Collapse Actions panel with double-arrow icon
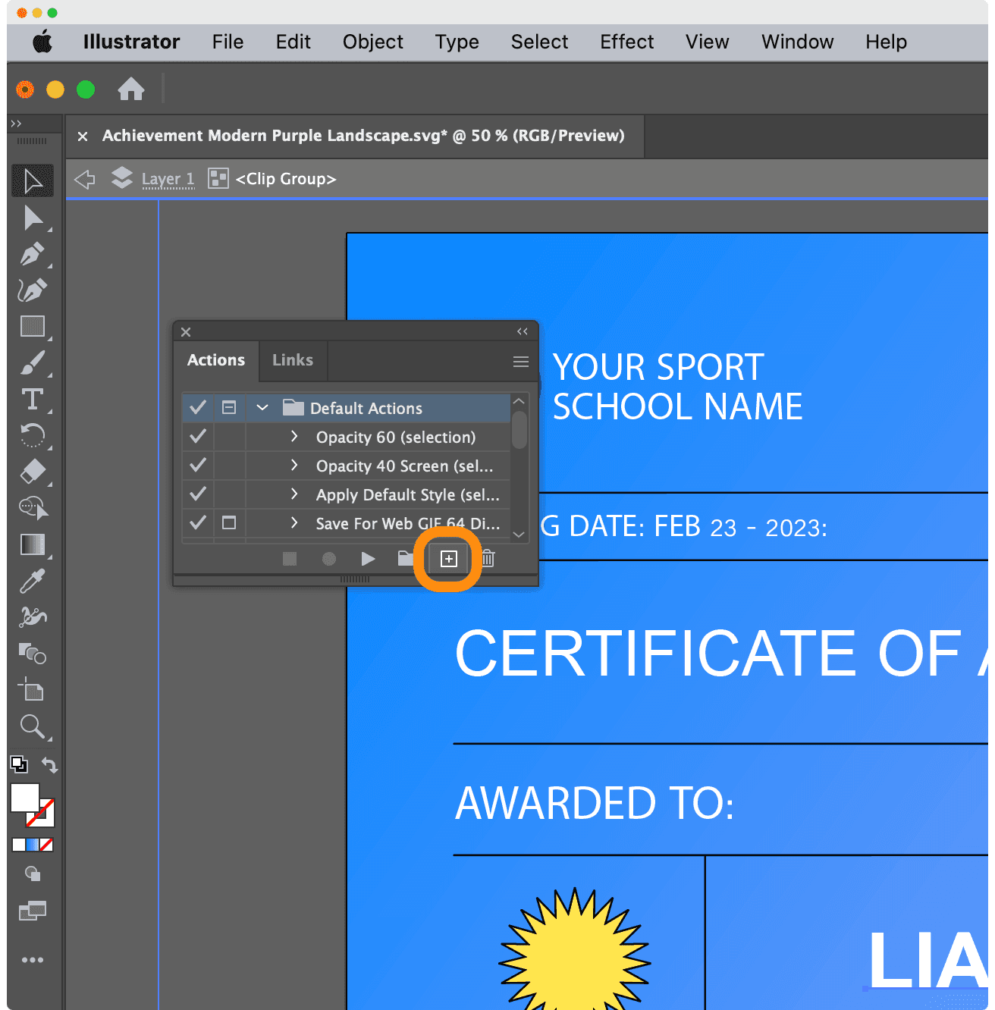This screenshot has width=995, height=1010. [523, 331]
